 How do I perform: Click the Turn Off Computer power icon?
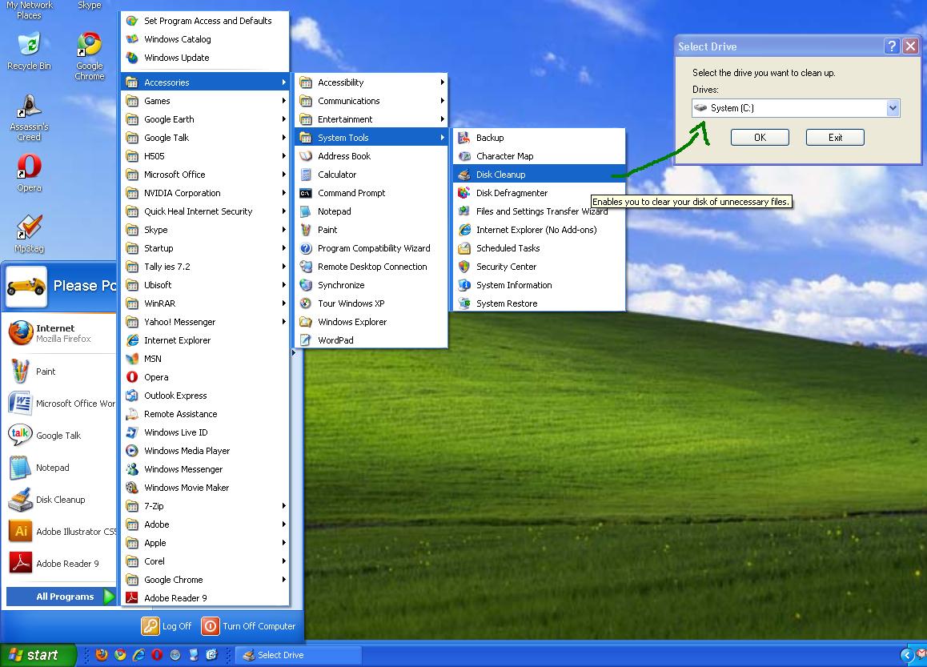point(210,625)
